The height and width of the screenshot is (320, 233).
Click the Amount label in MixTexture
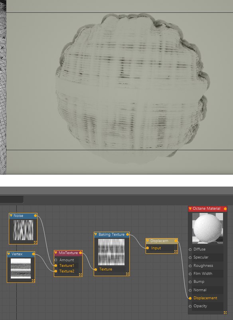[67, 260]
